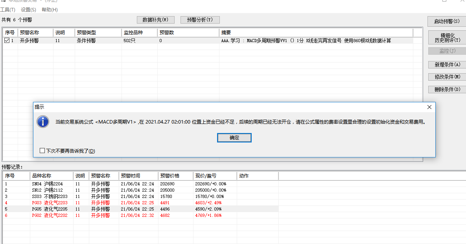This screenshot has height=244, width=466.
Task: Open the 工具(T) menu
Action: coord(8,10)
